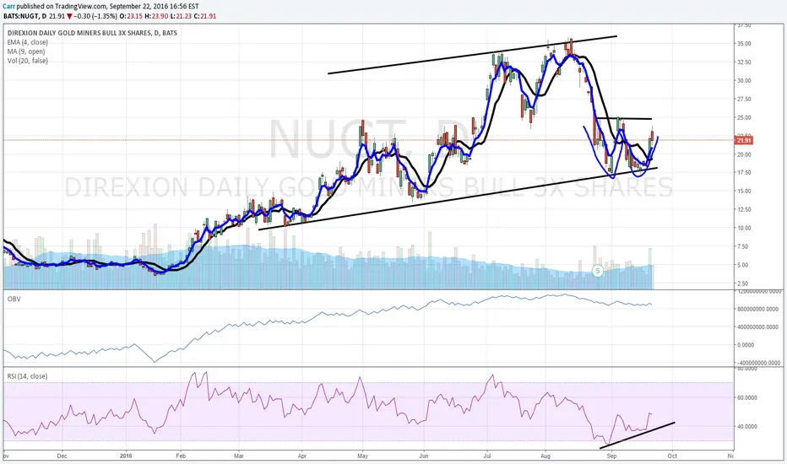Viewport: 787px width, 464px height.
Task: Click the -0.30 (-1.35%) change value
Action: coord(96,16)
